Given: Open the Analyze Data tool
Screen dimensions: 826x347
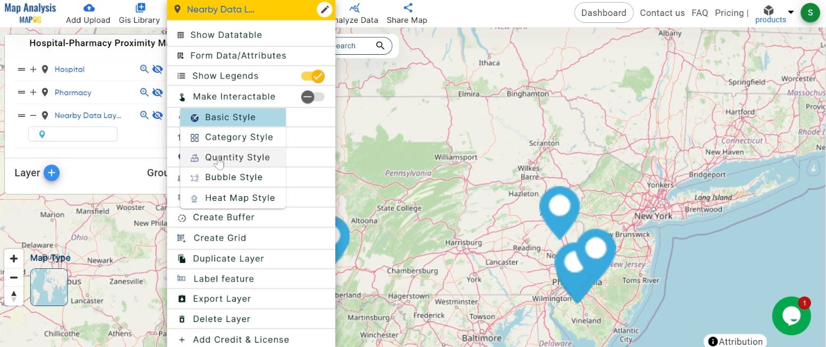Looking at the screenshot, I should coord(354,8).
